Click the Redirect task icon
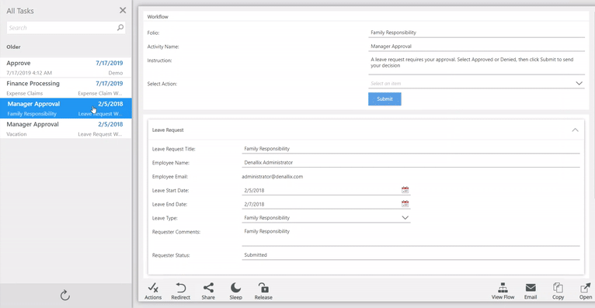This screenshot has height=308, width=595. click(x=181, y=291)
